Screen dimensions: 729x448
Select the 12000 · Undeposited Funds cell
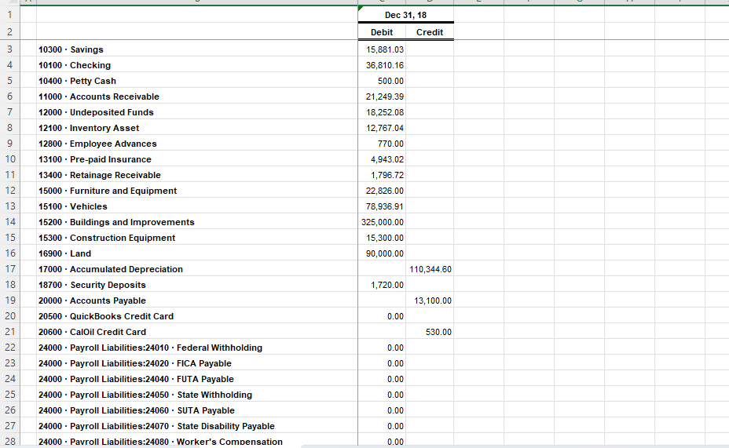197,112
